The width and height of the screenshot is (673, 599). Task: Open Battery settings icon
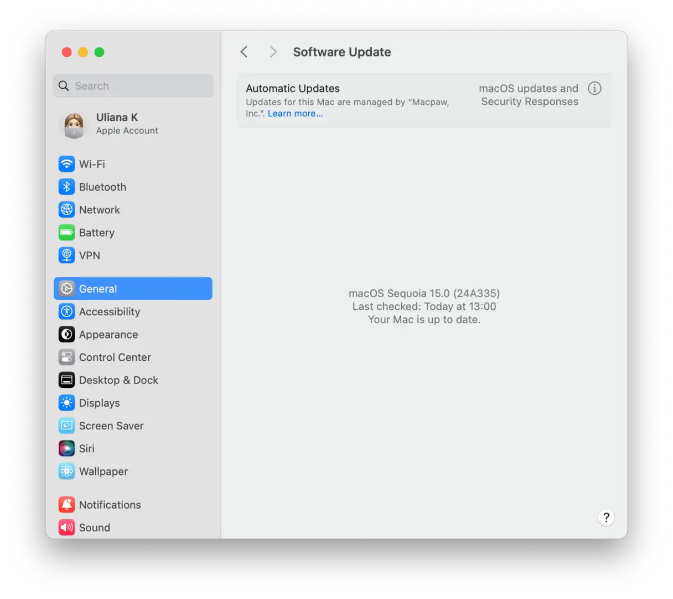point(66,233)
